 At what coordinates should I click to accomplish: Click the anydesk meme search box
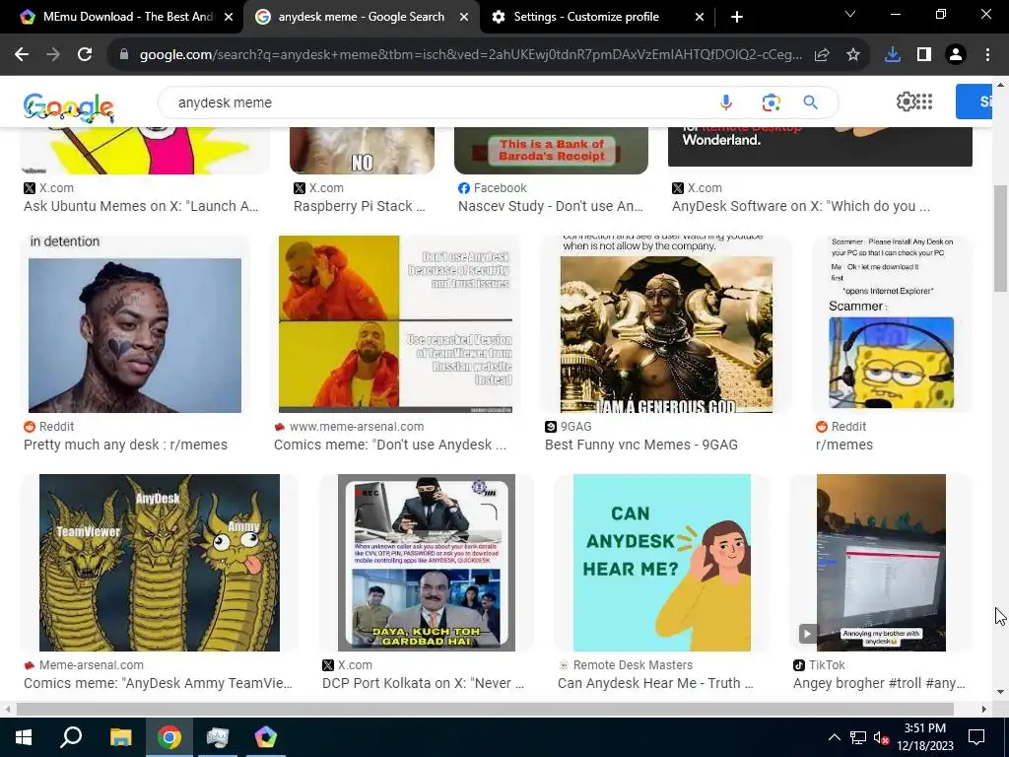click(437, 103)
